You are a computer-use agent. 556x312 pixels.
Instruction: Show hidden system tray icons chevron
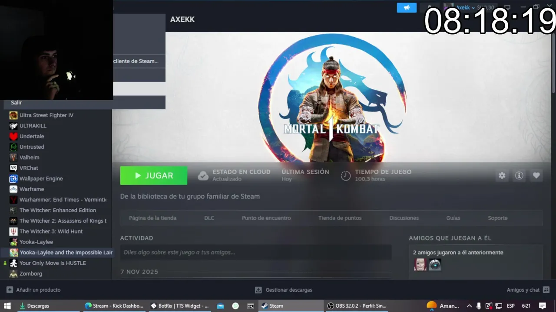coord(469,305)
